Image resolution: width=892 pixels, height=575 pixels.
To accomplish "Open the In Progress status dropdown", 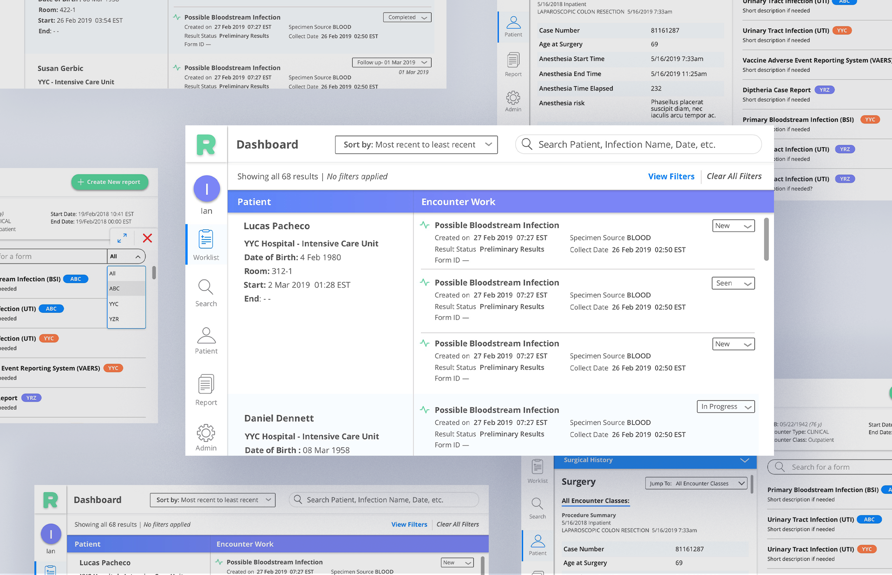I will coord(726,407).
